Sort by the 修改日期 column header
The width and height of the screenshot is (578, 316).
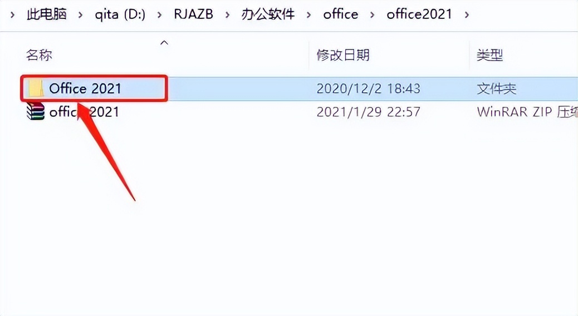click(343, 55)
